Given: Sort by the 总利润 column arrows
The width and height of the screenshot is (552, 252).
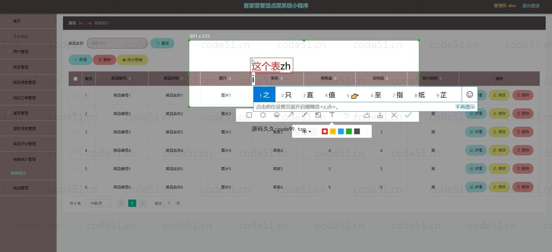Looking at the screenshot, I should pos(387,78).
